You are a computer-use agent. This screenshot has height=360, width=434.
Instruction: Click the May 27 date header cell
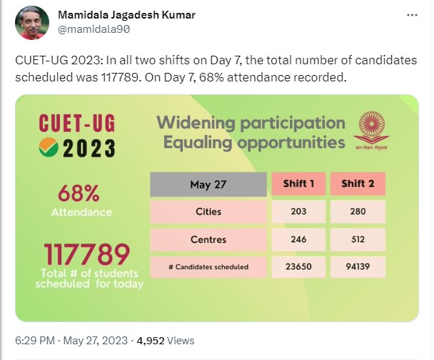pyautogui.click(x=208, y=184)
